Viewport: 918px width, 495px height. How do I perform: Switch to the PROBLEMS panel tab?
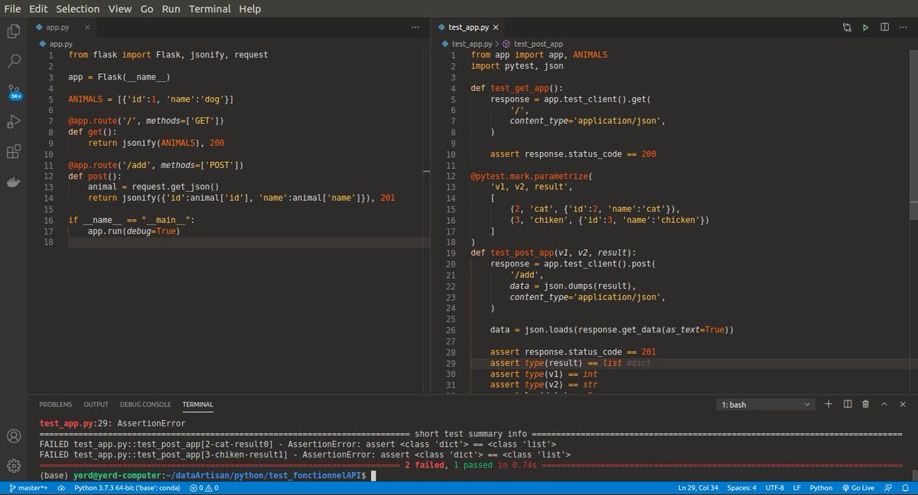tap(56, 404)
